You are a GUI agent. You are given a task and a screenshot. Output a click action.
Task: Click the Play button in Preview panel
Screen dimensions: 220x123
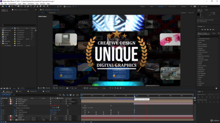208,30
